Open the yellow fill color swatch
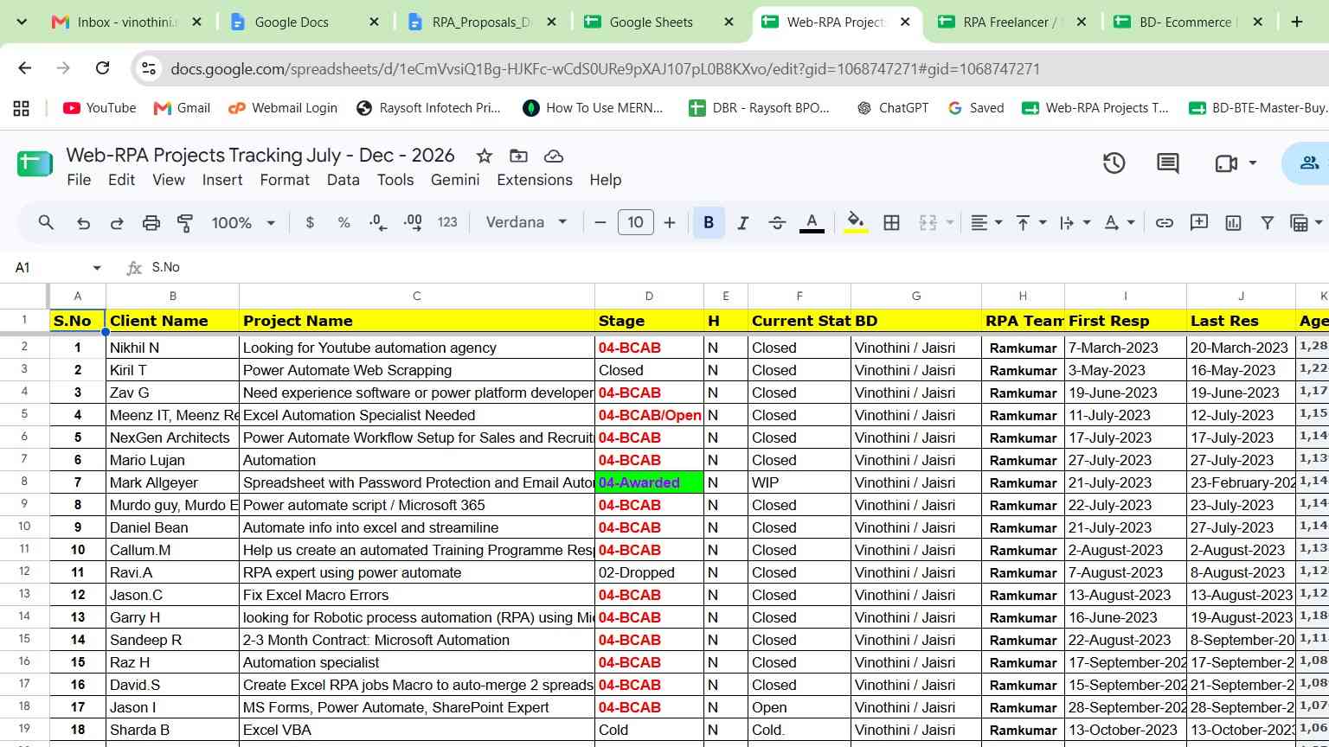 tap(856, 223)
